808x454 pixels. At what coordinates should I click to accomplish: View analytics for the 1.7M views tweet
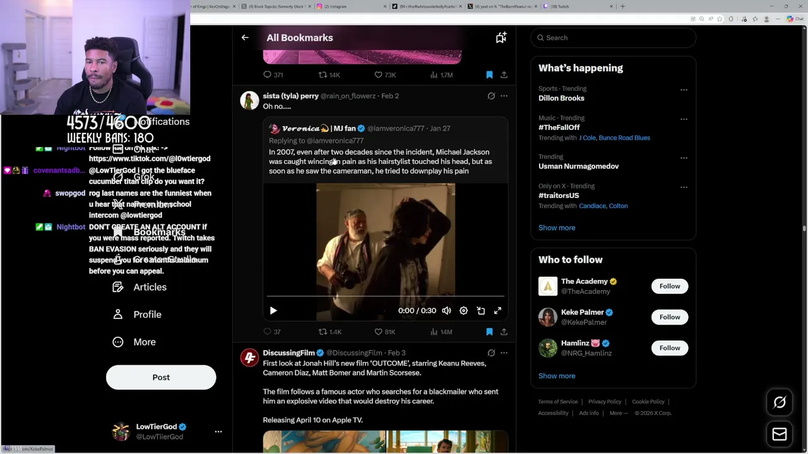point(440,75)
